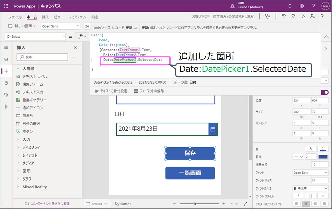332x209 pixels.
Task: Click the 一覧画面 button on canvas
Action: [x=190, y=173]
